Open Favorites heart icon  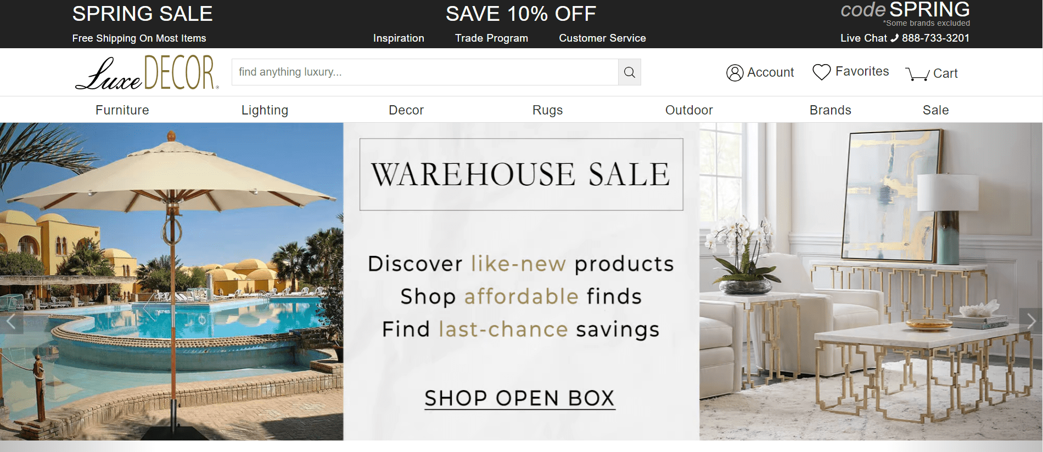tap(821, 72)
